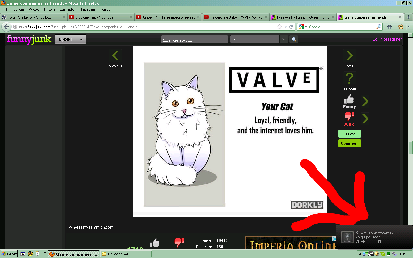Load a random picture via question mark
The height and width of the screenshot is (258, 413).
[349, 78]
